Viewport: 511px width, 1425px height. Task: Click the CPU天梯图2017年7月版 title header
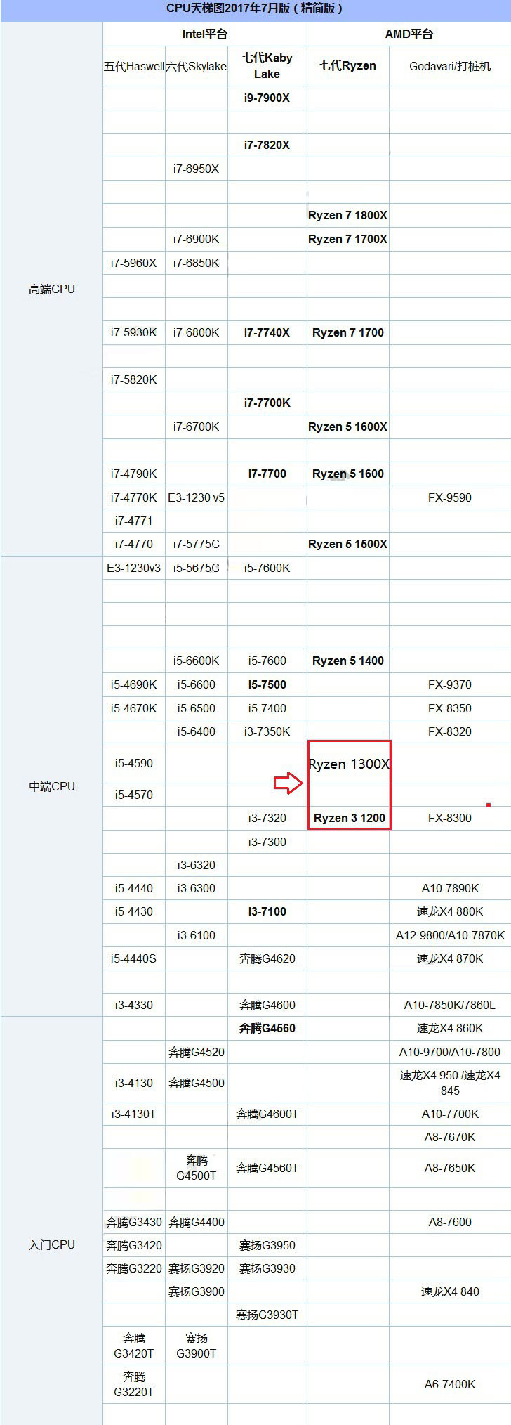pyautogui.click(x=255, y=9)
